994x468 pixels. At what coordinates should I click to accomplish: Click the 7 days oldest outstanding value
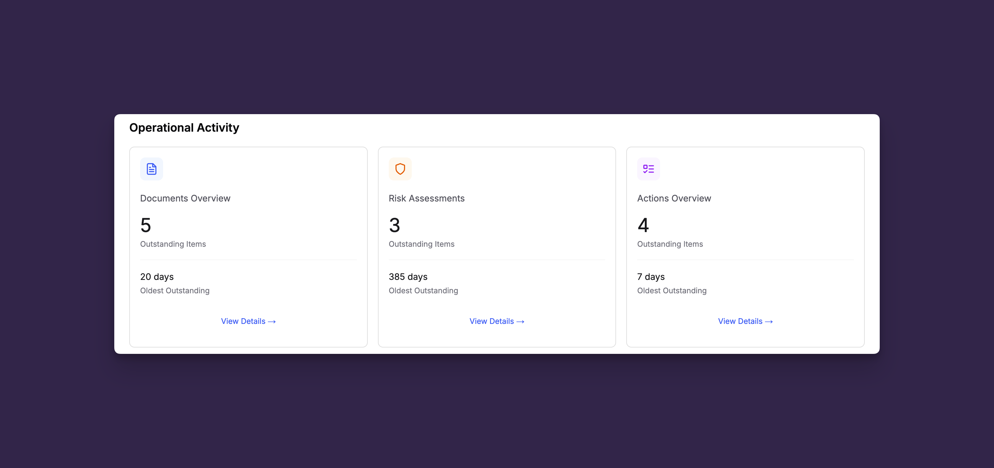[x=651, y=277]
